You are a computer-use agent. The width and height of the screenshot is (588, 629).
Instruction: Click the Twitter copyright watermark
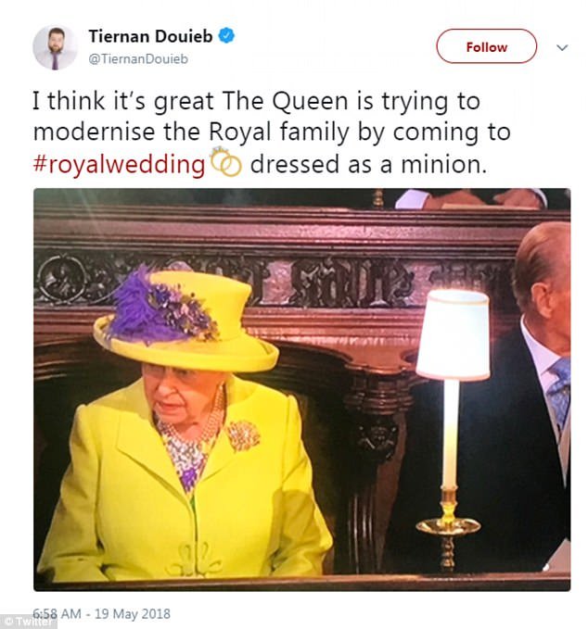coord(28,621)
